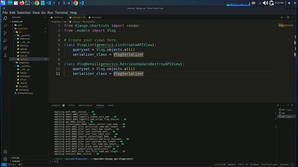298x167 pixels.
Task: Switch to the Ports panel tab
Action: click(110, 105)
